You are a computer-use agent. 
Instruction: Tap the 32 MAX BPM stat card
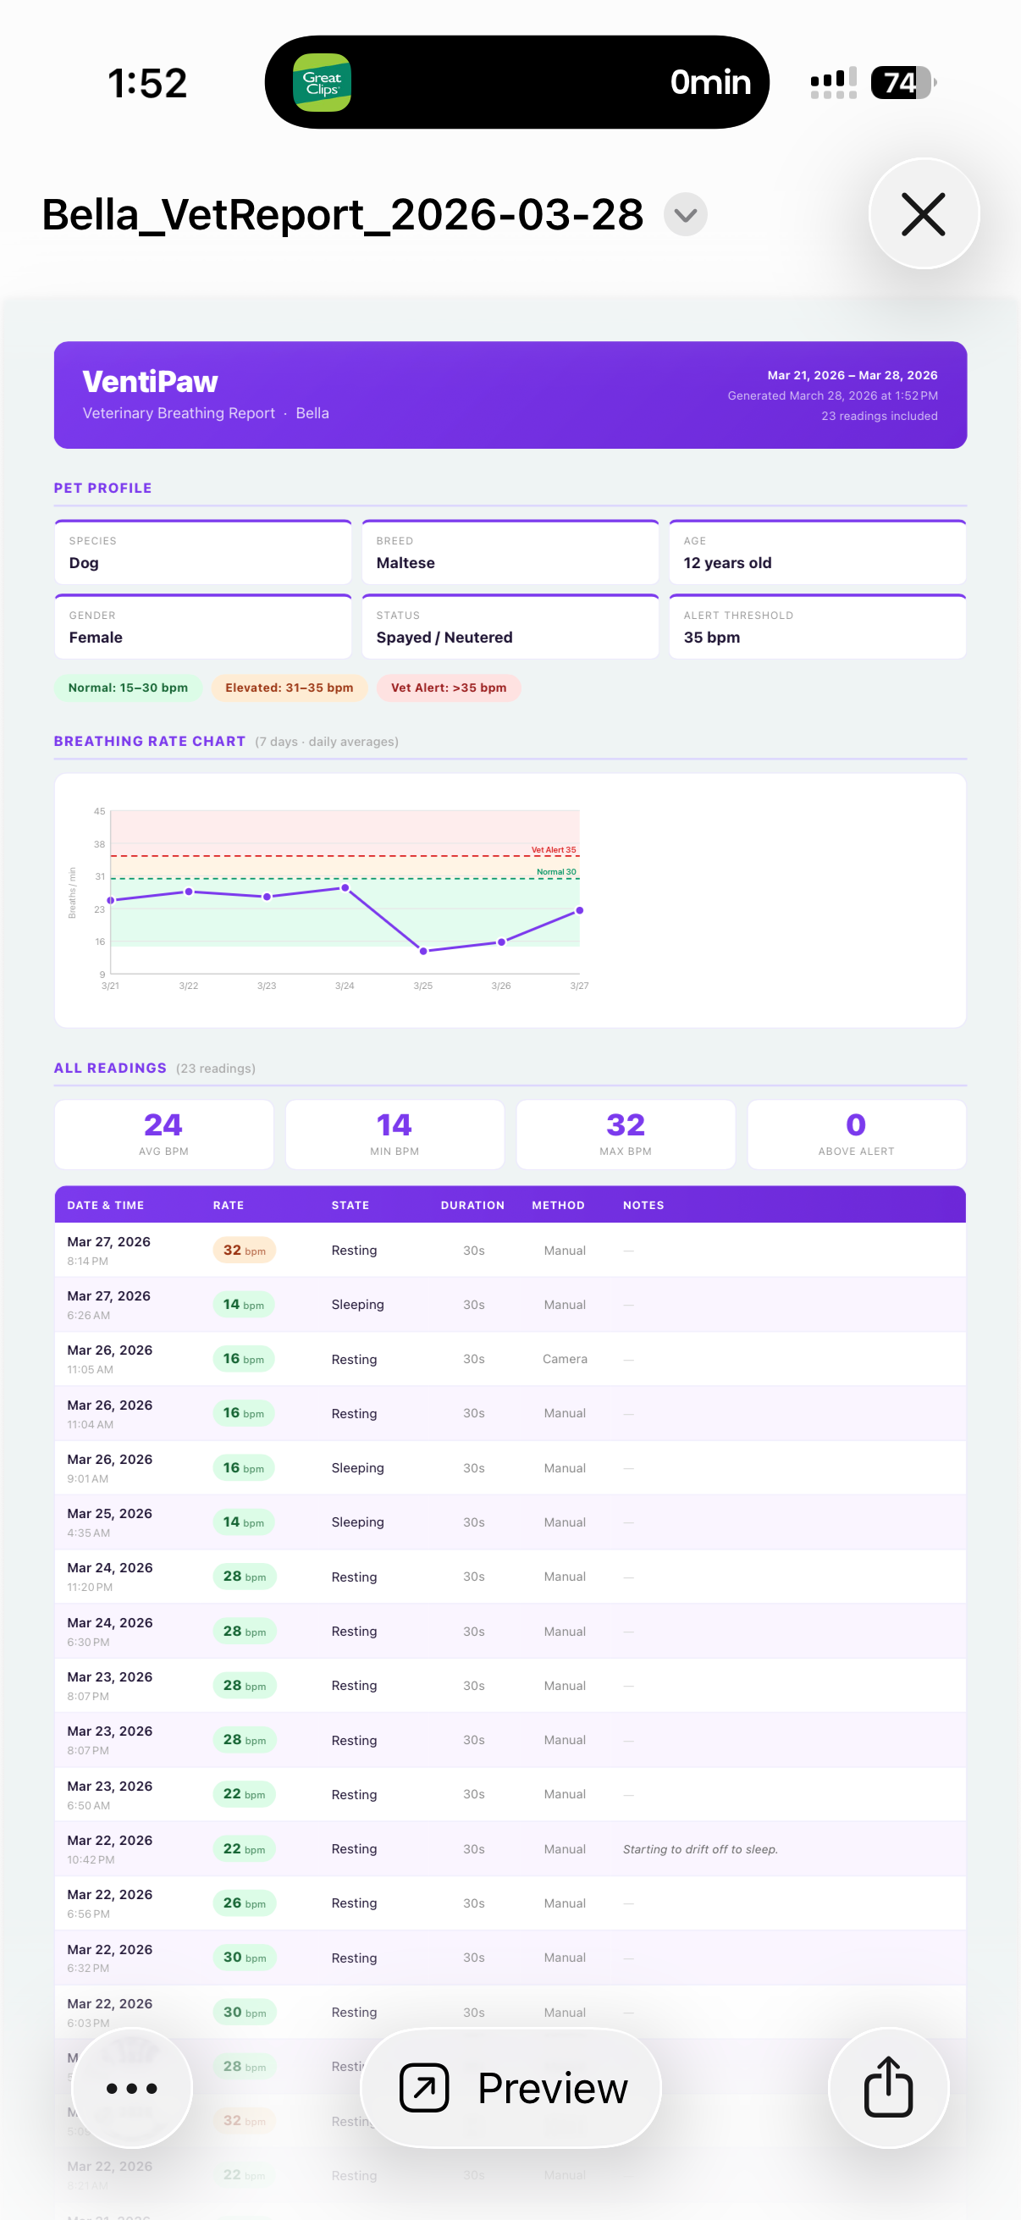point(626,1135)
